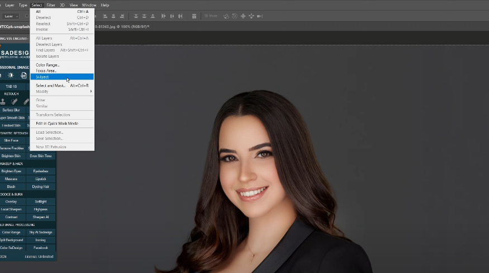Screen dimensions: 489x273
Task: Choose All from Select menu
Action: point(62,12)
